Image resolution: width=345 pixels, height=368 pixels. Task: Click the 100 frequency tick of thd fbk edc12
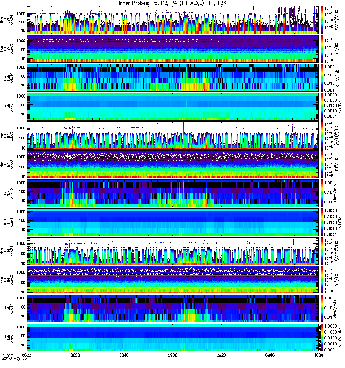(22, 192)
